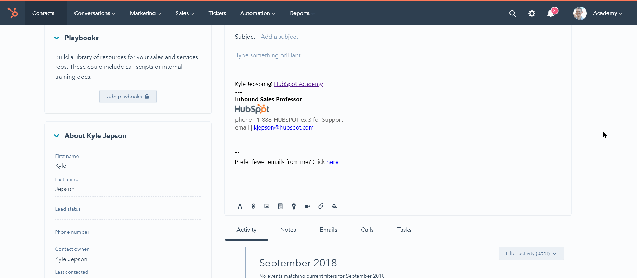Collapse the Playbooks section

56,38
